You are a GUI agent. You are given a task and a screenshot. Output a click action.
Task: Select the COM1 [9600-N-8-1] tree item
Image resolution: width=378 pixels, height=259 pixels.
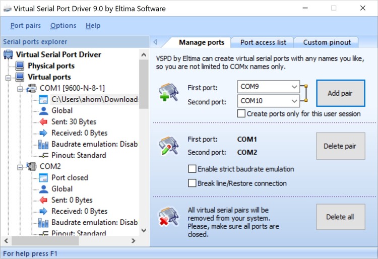point(72,88)
